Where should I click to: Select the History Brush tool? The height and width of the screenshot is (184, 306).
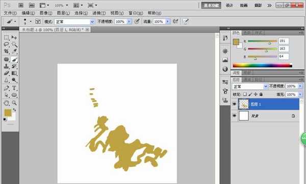pyautogui.click(x=14, y=66)
